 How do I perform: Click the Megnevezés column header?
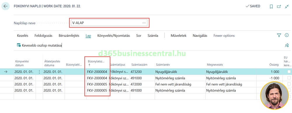(215, 65)
